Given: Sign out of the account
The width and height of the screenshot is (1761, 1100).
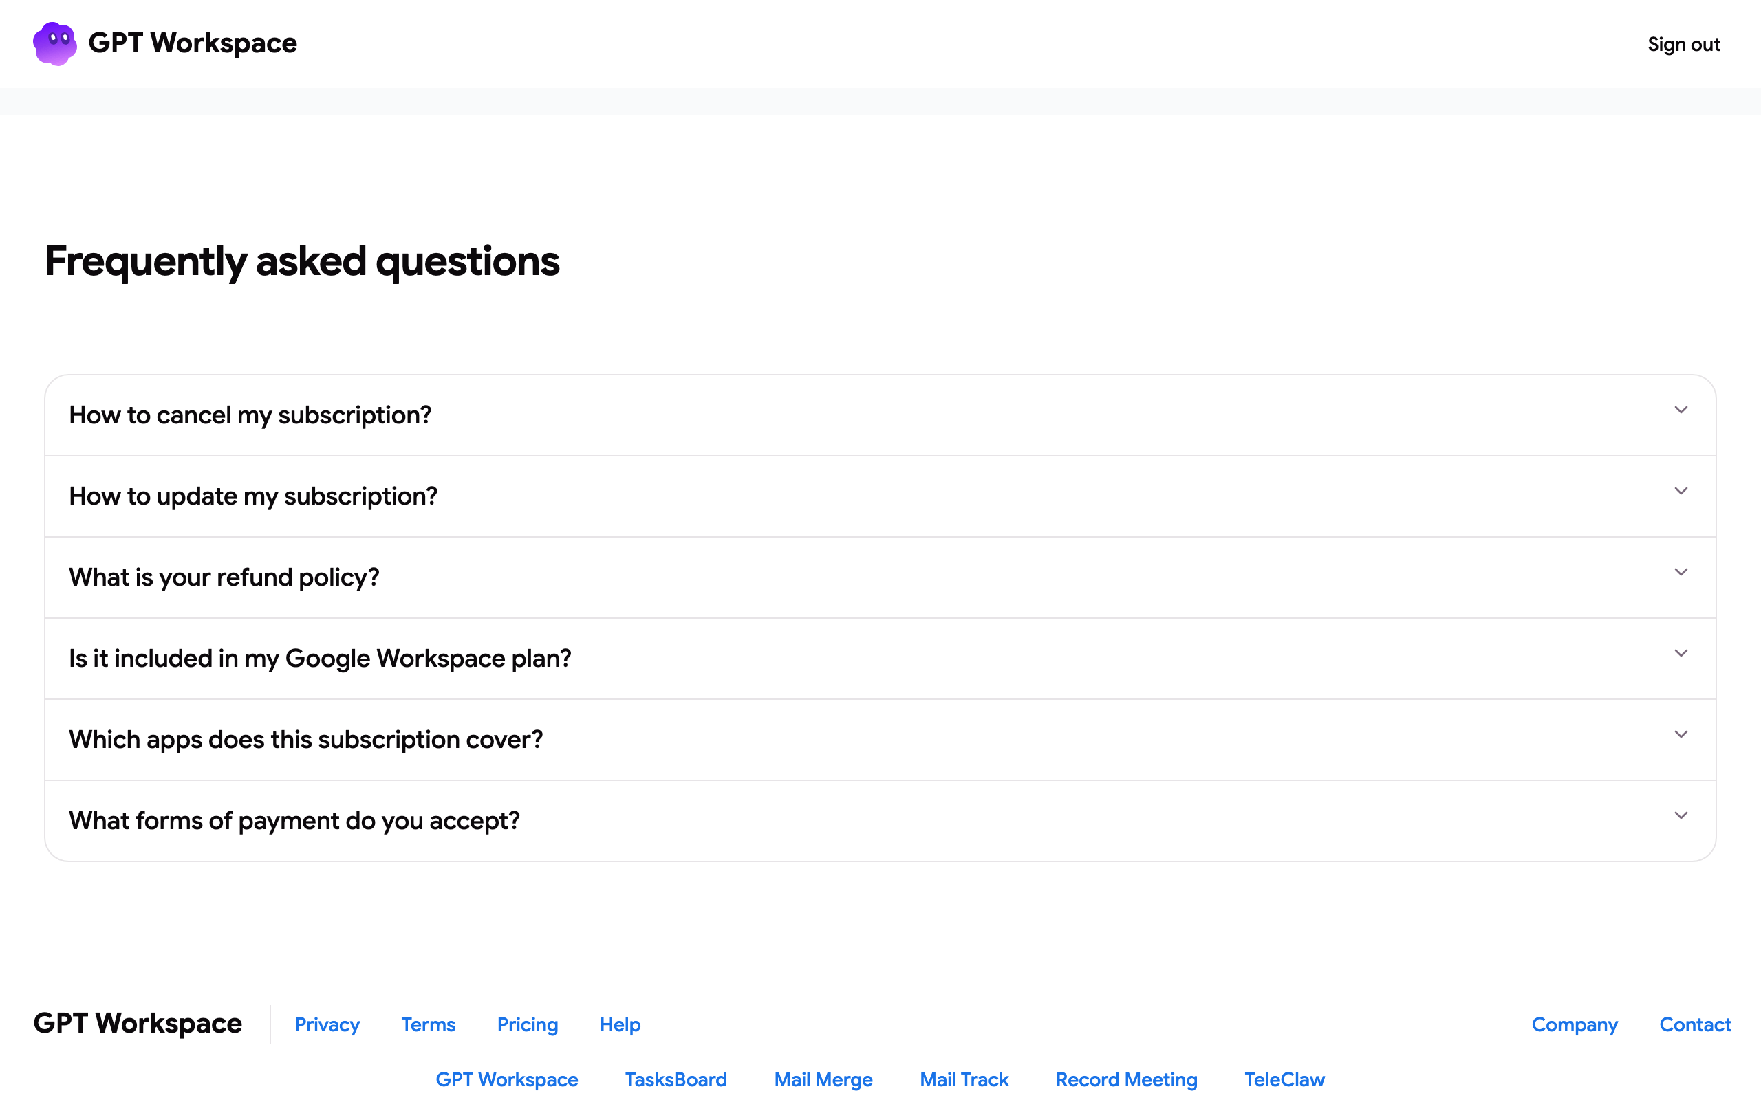Looking at the screenshot, I should [x=1683, y=45].
